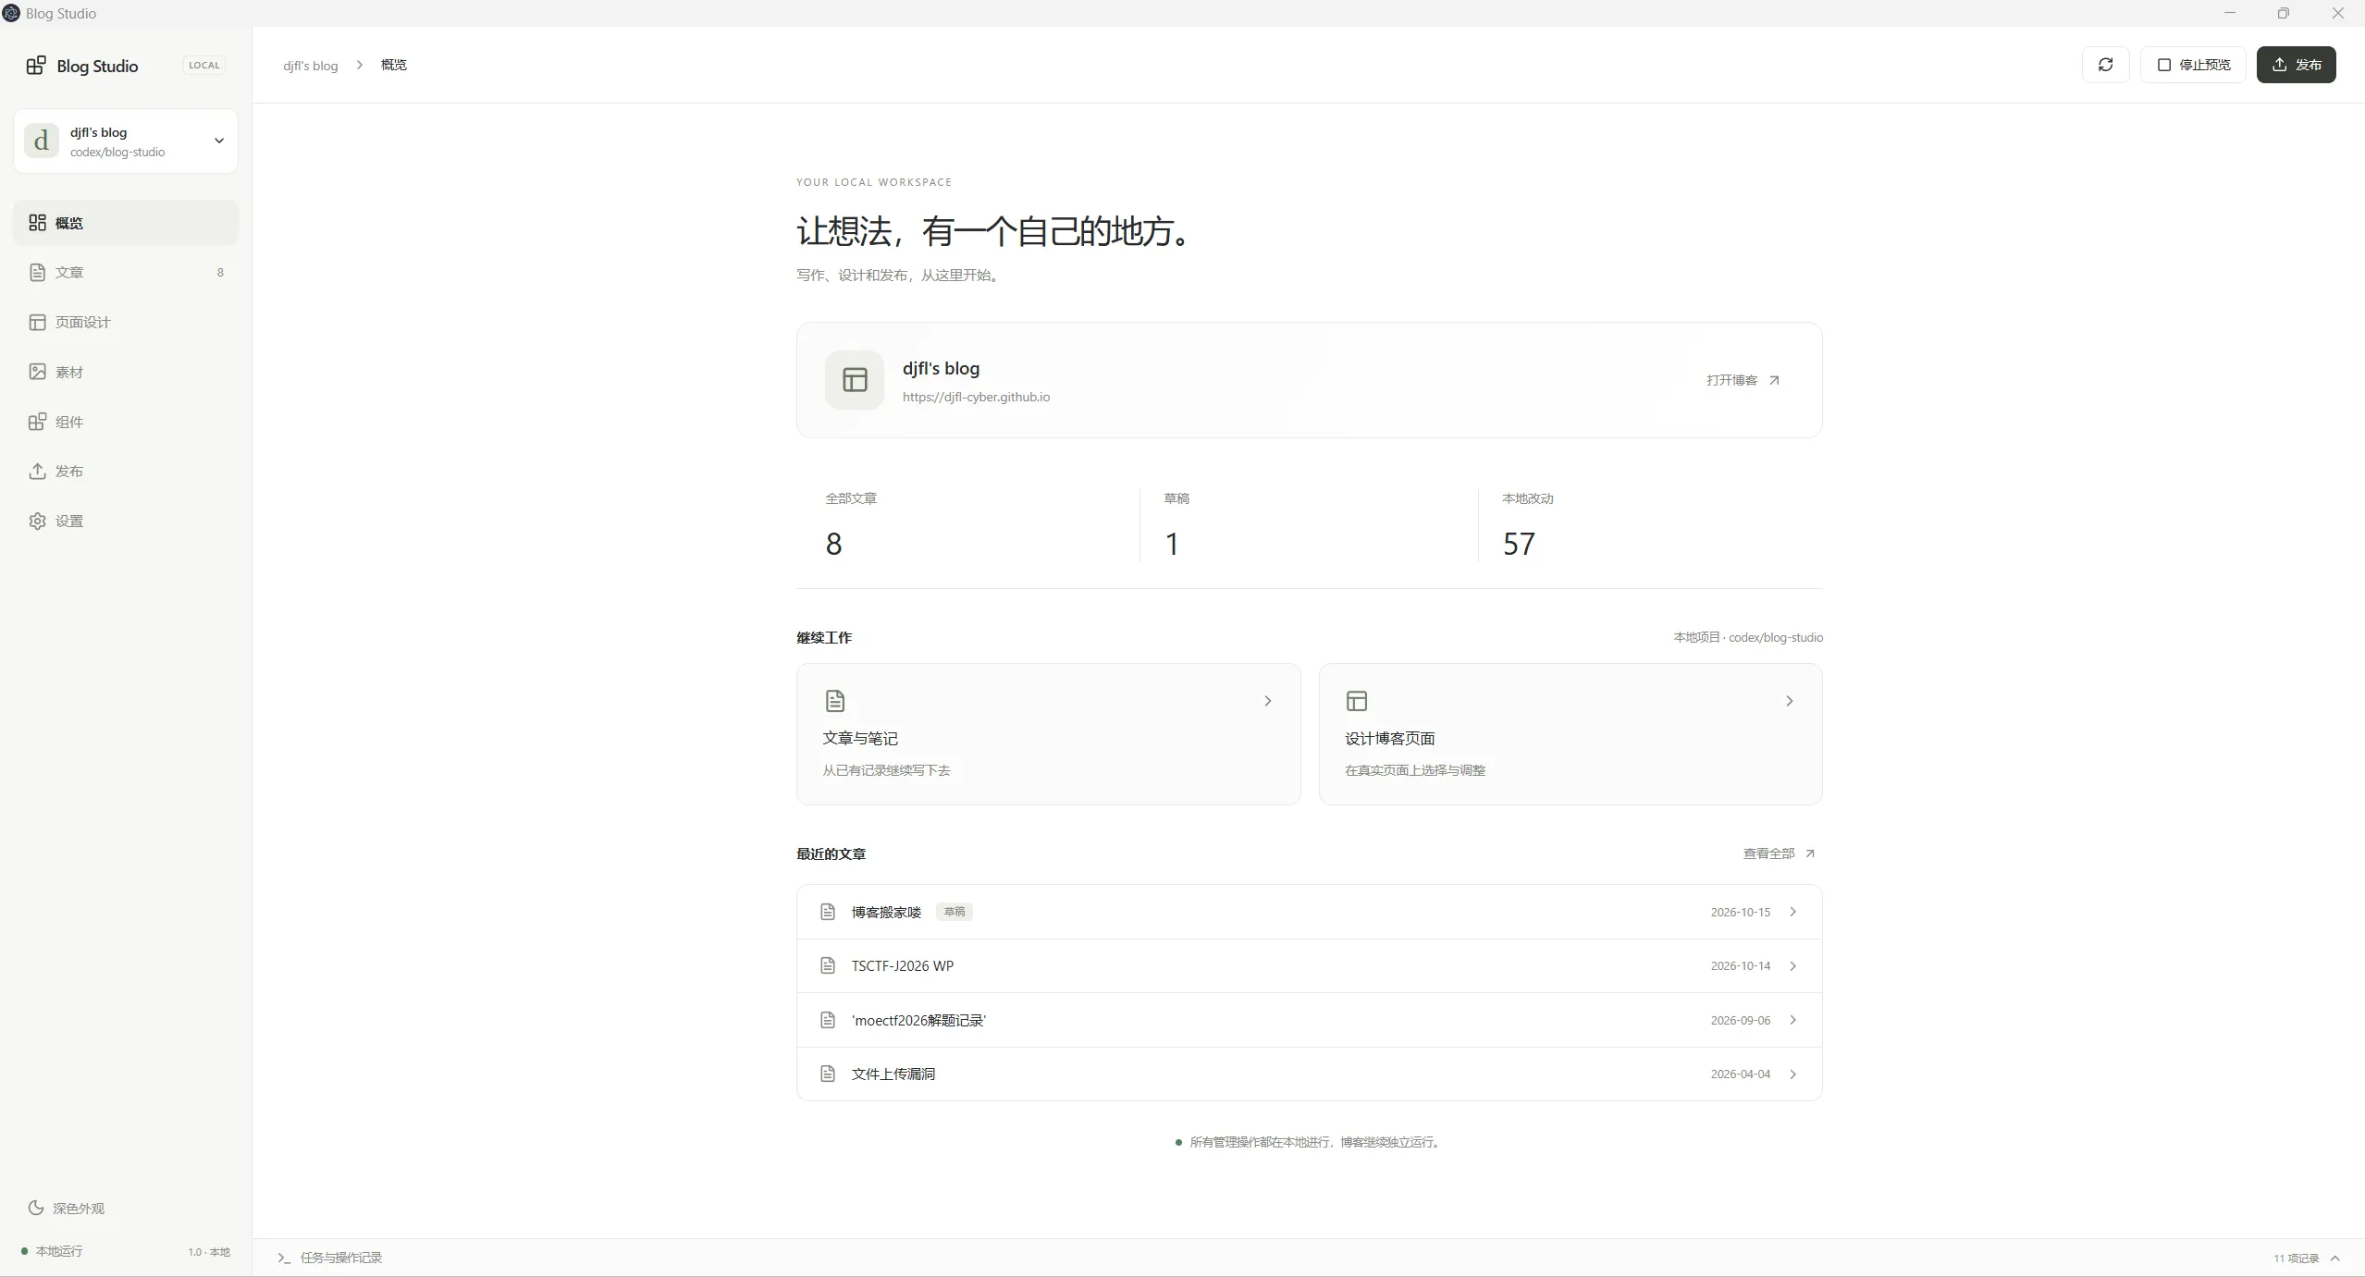Click chevron on 文件上传漏洞 row

click(x=1792, y=1074)
